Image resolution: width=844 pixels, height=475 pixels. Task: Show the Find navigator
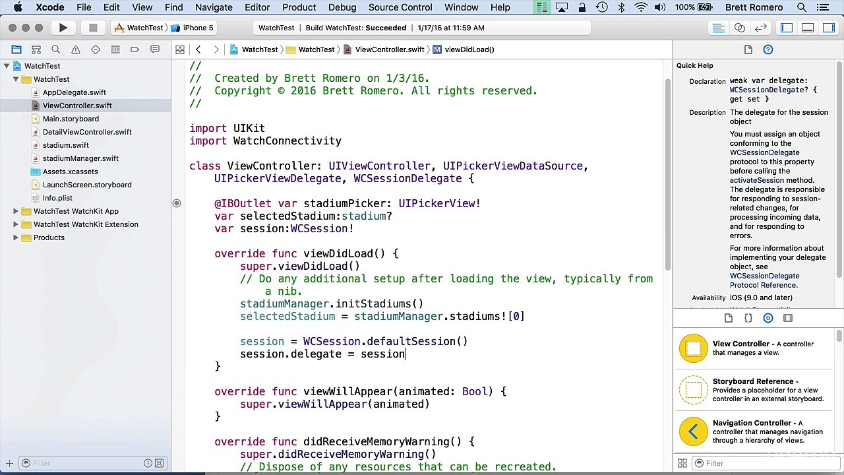tap(56, 49)
